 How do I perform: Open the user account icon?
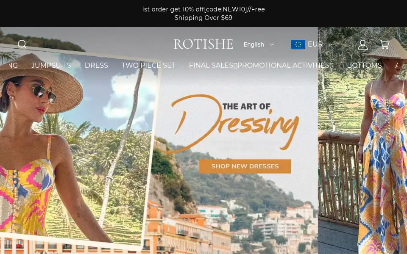[362, 44]
